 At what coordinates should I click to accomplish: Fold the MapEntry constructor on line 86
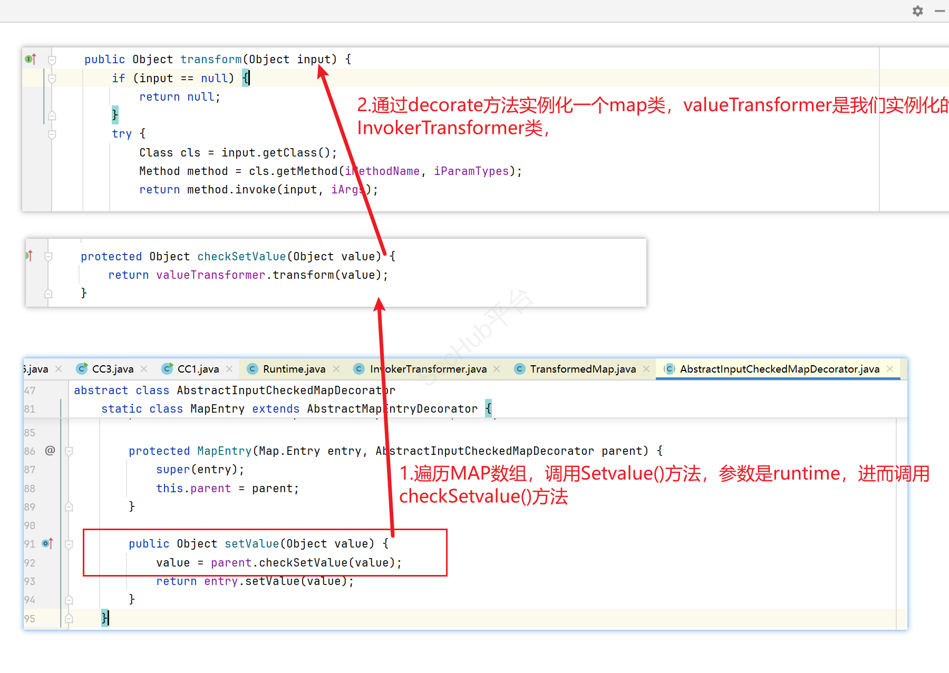[x=69, y=451]
